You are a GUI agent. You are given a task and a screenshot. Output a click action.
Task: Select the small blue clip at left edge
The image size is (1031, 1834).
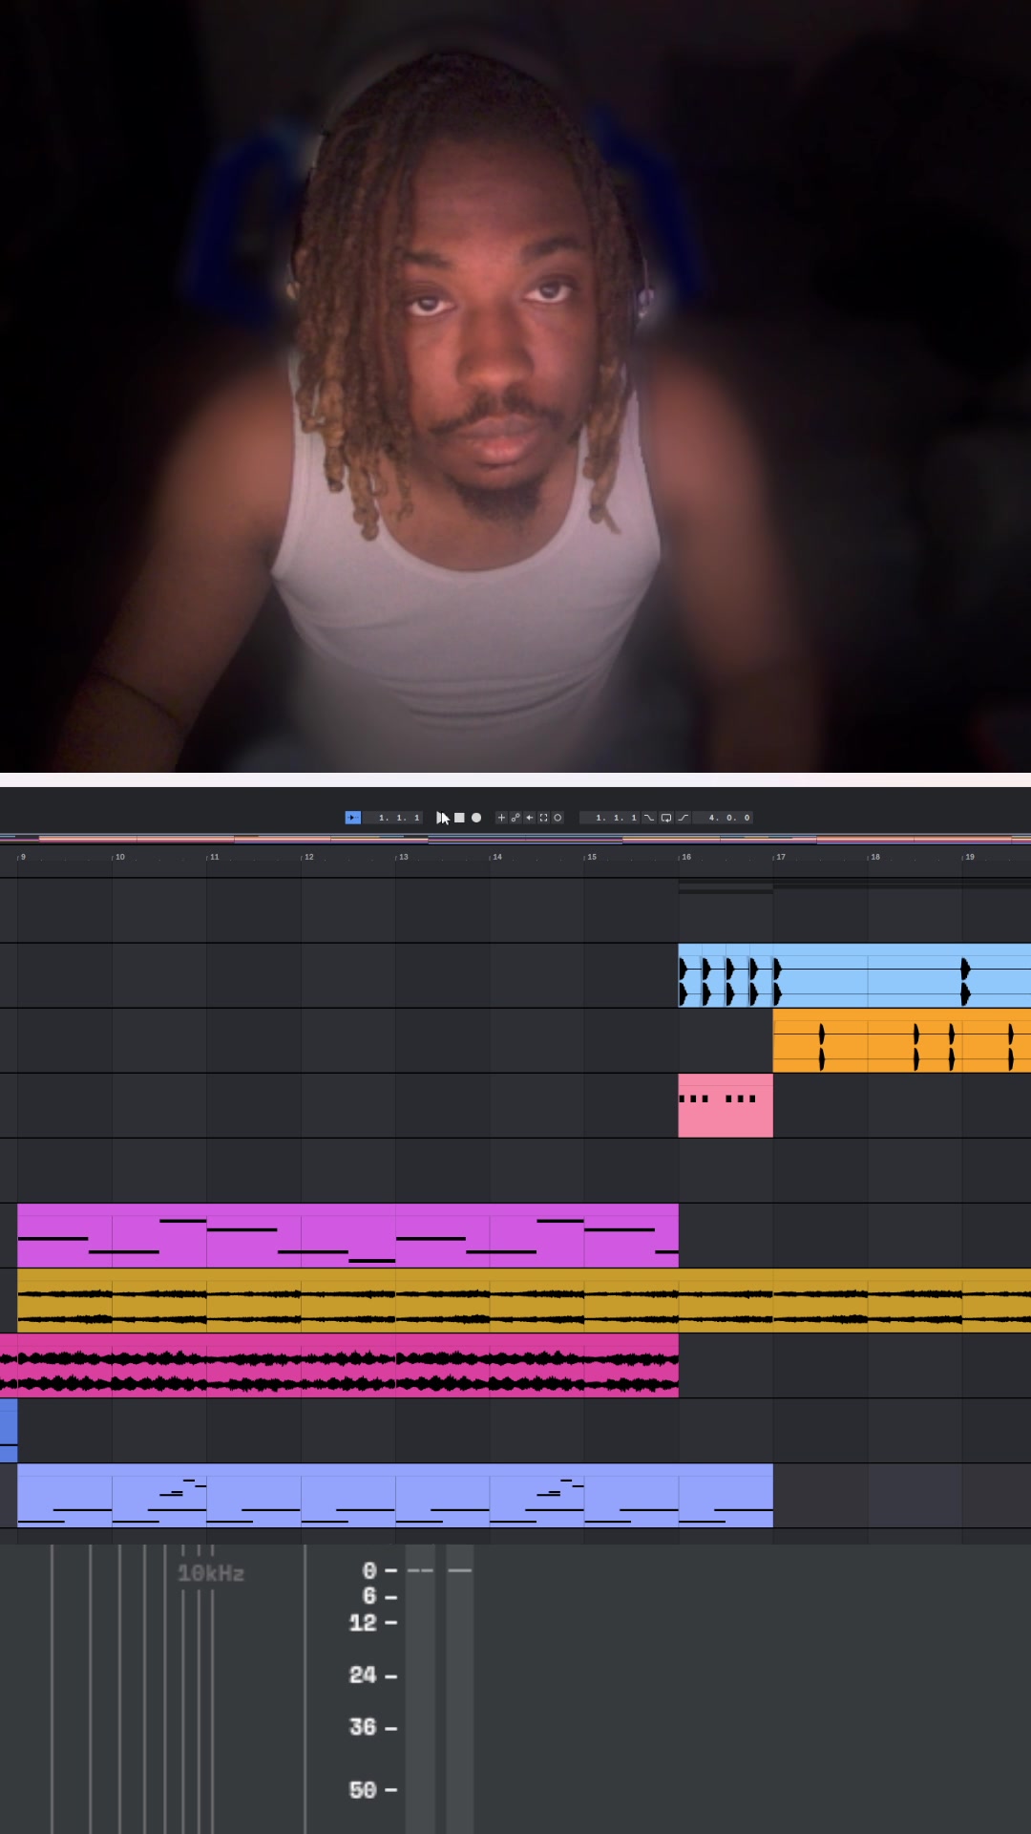pos(9,1430)
